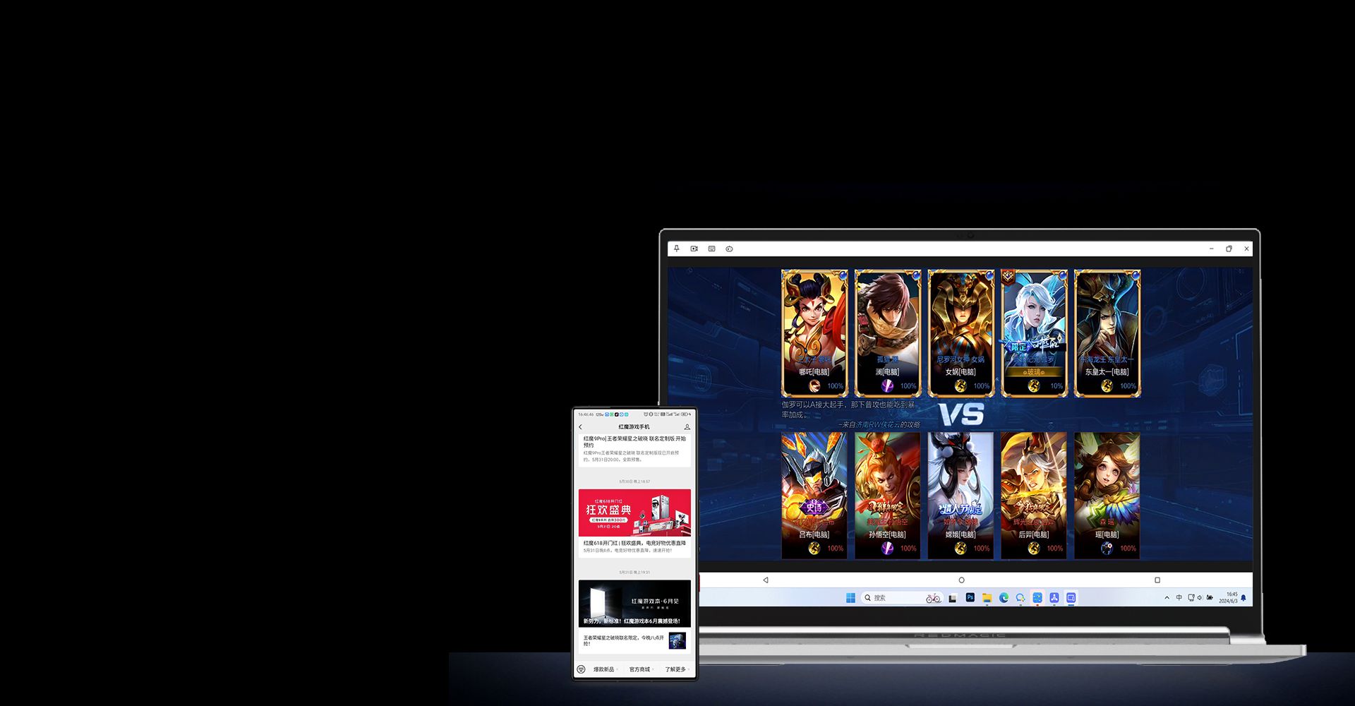Screen dimensions: 1355x706
Task: Tap the Android back triangle button
Action: (x=766, y=580)
